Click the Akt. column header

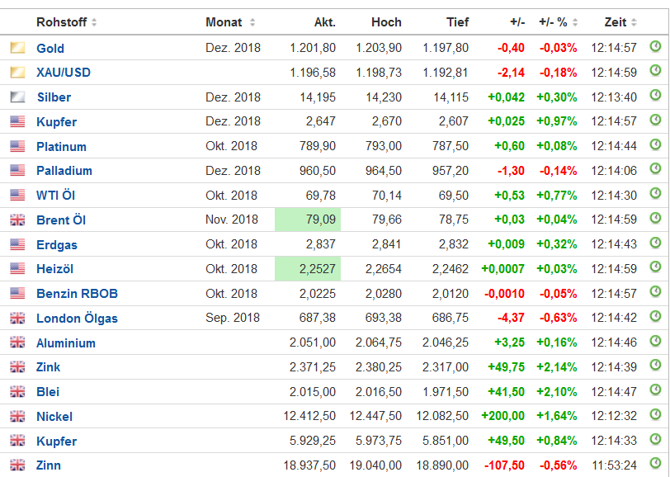325,22
